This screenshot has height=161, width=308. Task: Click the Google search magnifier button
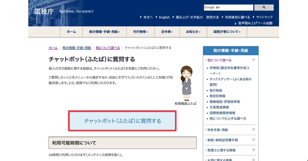(264, 7)
